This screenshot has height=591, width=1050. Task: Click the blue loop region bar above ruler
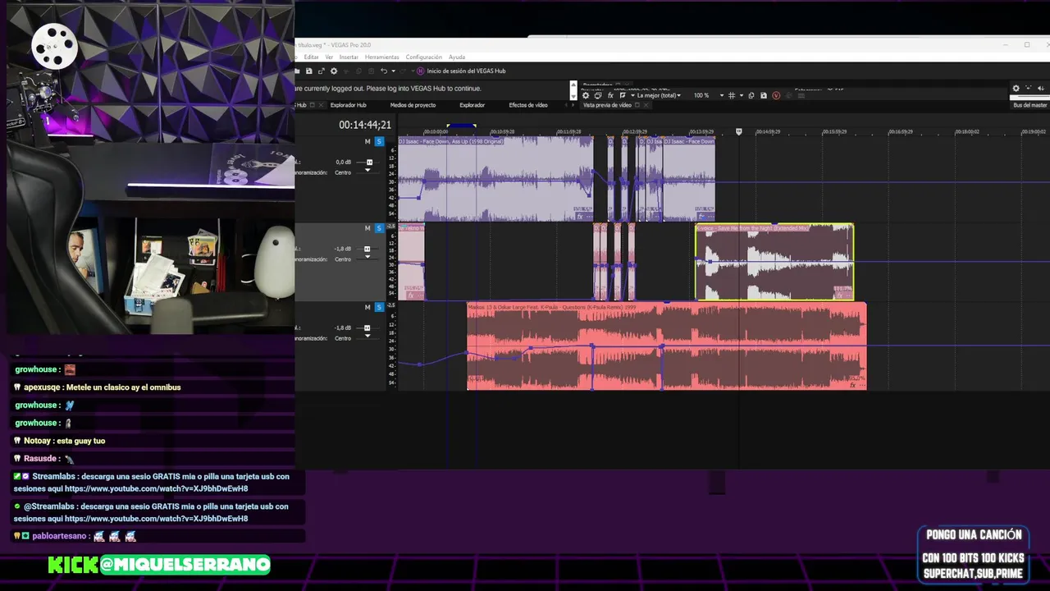(x=462, y=126)
